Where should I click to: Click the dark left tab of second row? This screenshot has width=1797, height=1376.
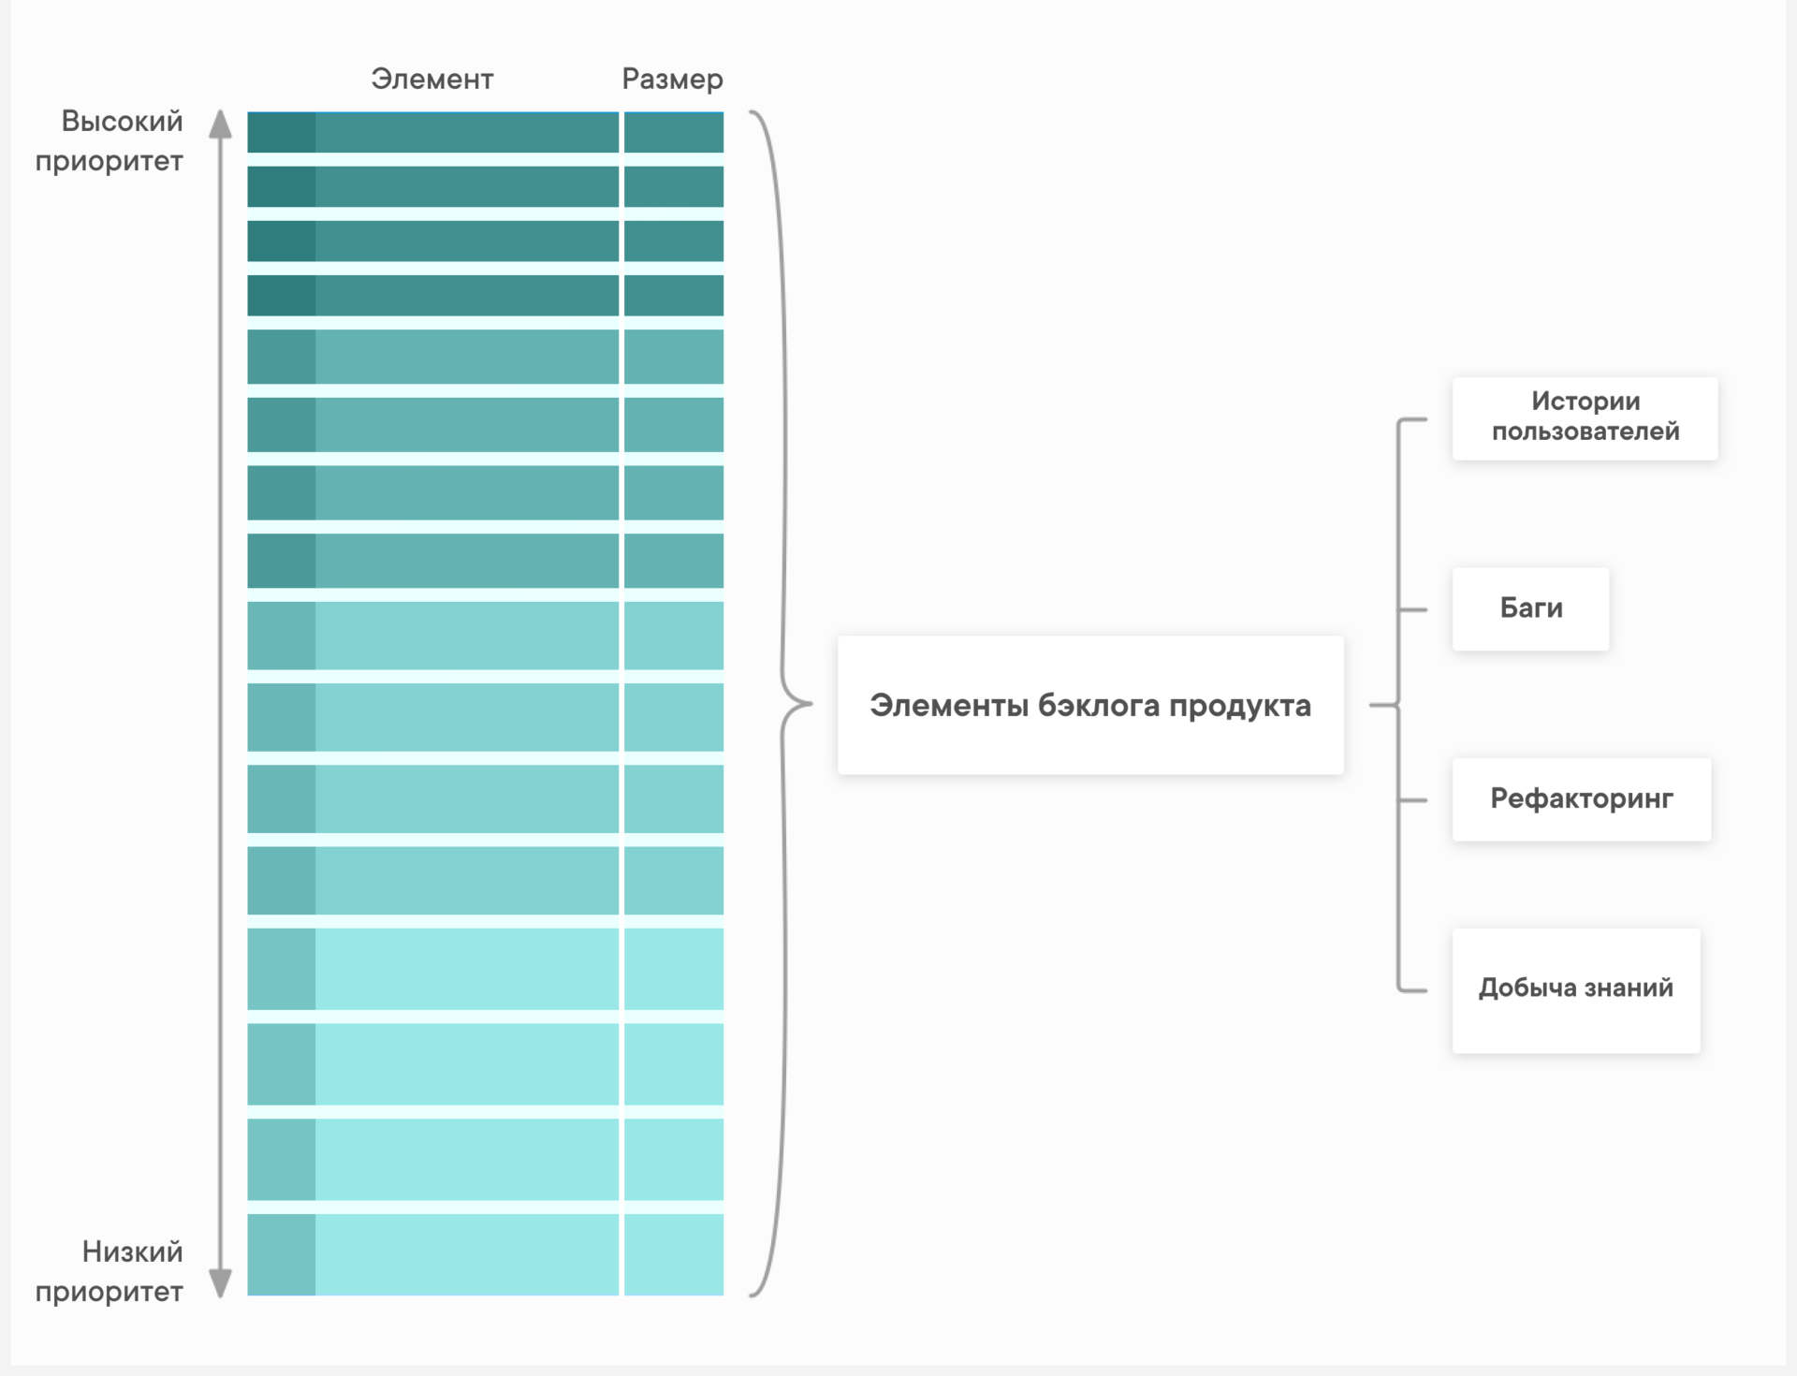281,186
